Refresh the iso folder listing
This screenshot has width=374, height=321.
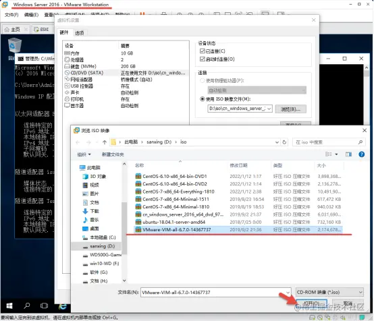pos(284,142)
